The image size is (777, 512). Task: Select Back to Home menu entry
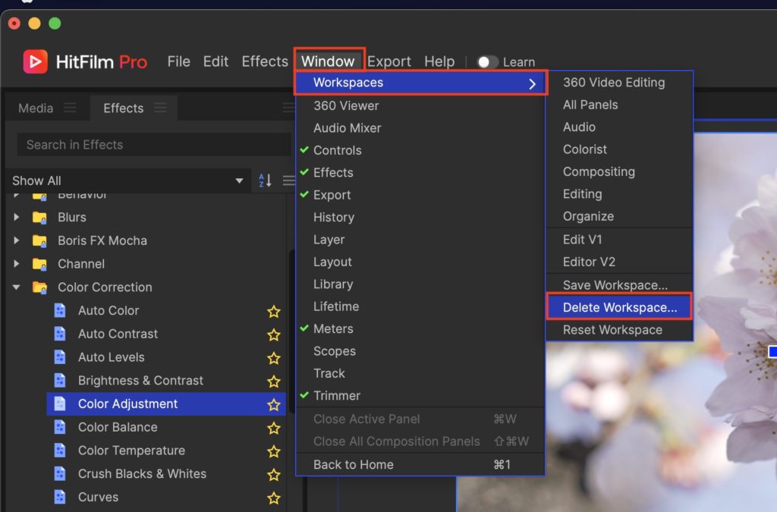coord(420,464)
